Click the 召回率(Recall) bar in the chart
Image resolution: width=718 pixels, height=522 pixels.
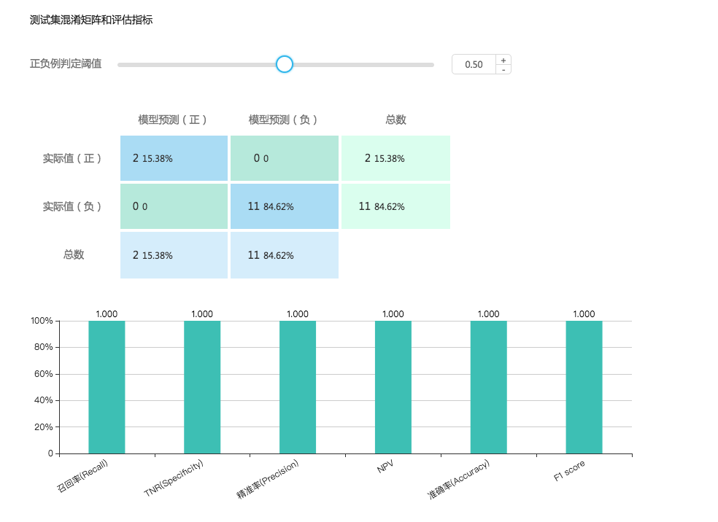point(107,386)
